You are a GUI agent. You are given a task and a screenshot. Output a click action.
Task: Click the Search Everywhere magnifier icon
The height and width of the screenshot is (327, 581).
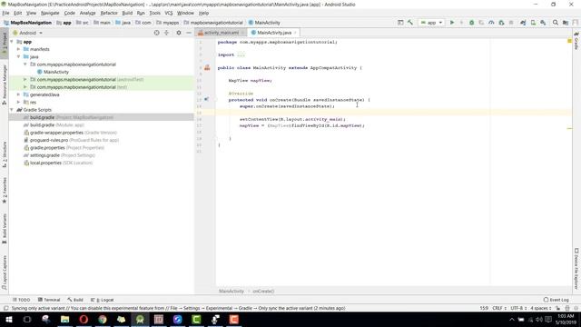555,23
